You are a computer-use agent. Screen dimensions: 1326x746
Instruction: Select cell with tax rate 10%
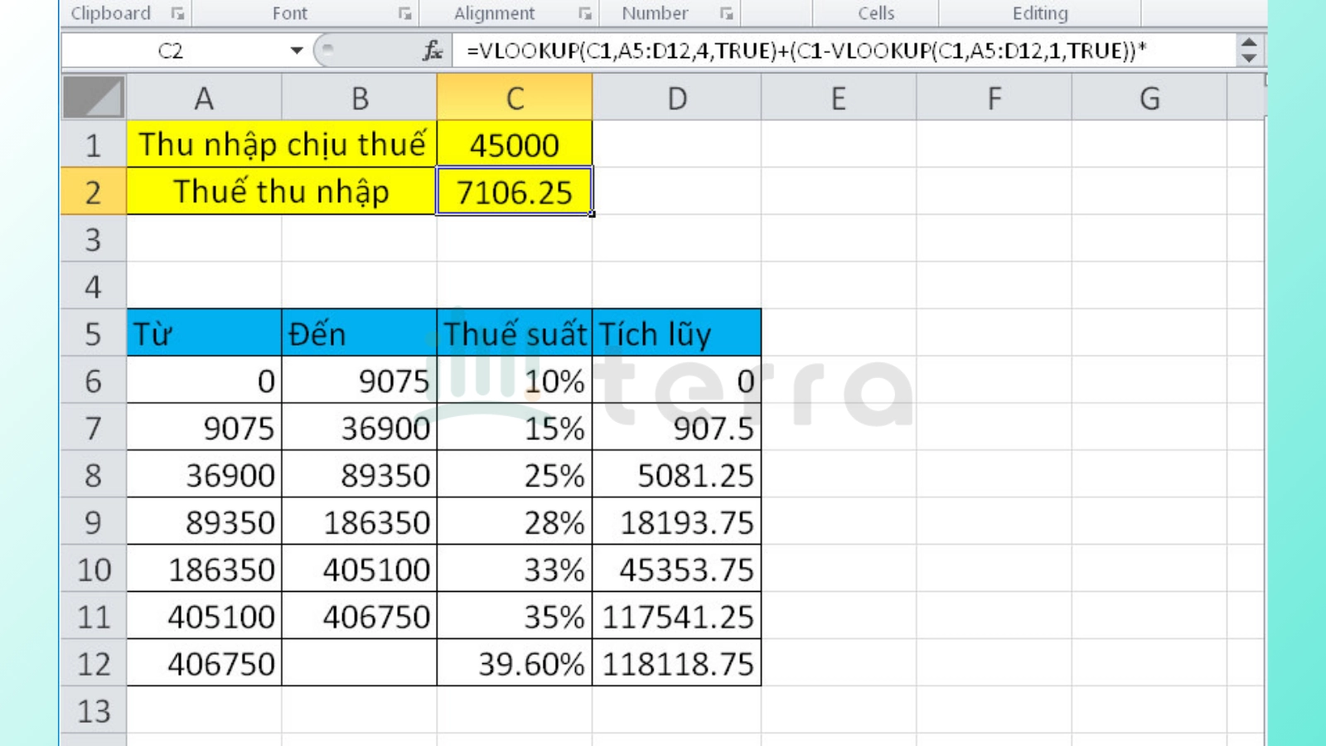tap(515, 380)
